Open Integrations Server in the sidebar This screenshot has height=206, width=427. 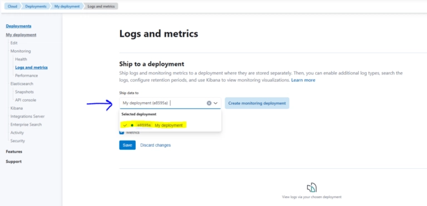click(x=27, y=117)
